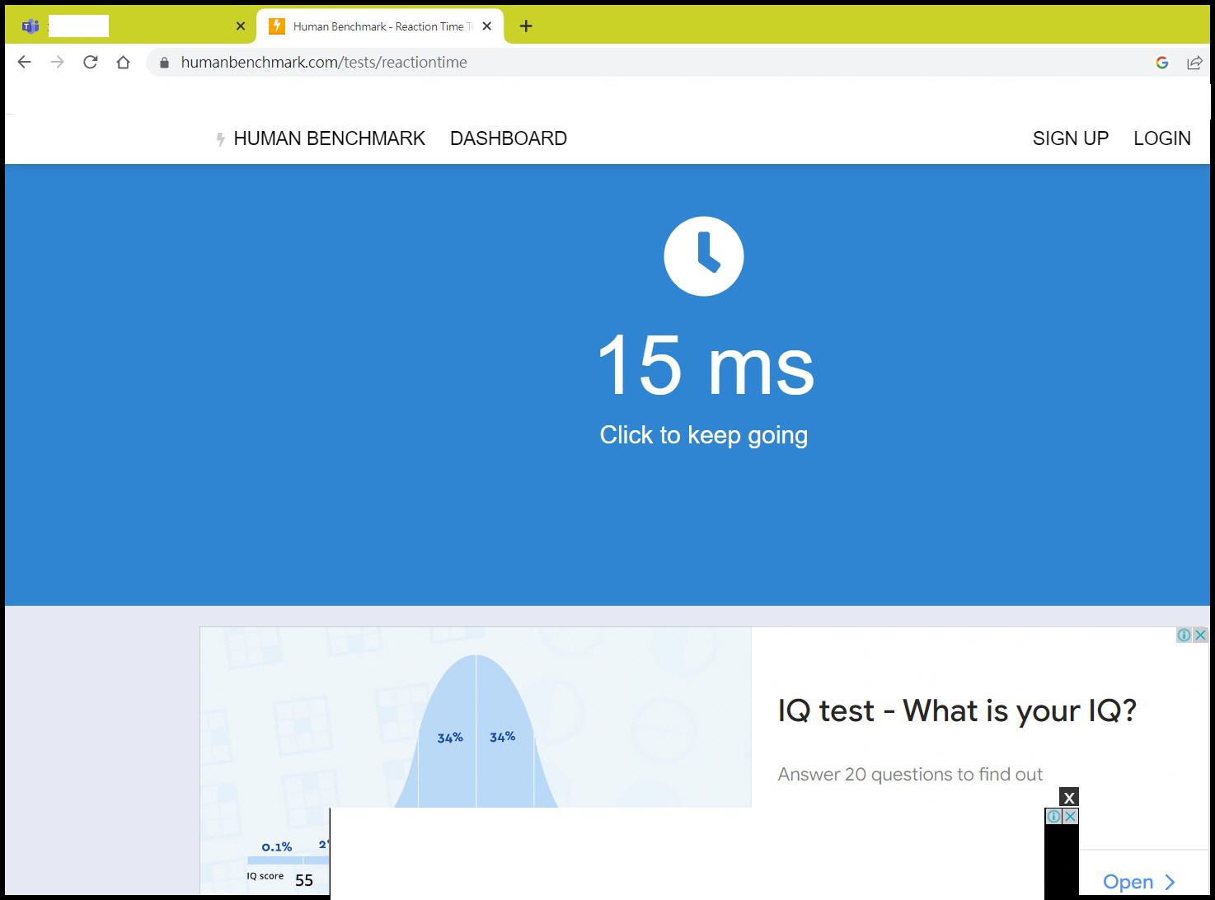Screen dimensions: 1215x900
Task: Go back using the back arrow
Action: coord(23,61)
